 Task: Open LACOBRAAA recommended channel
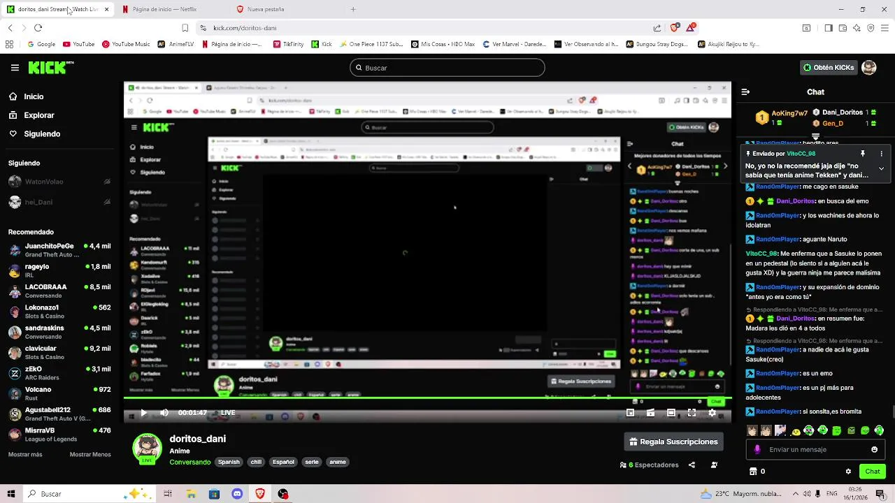[x=59, y=291]
